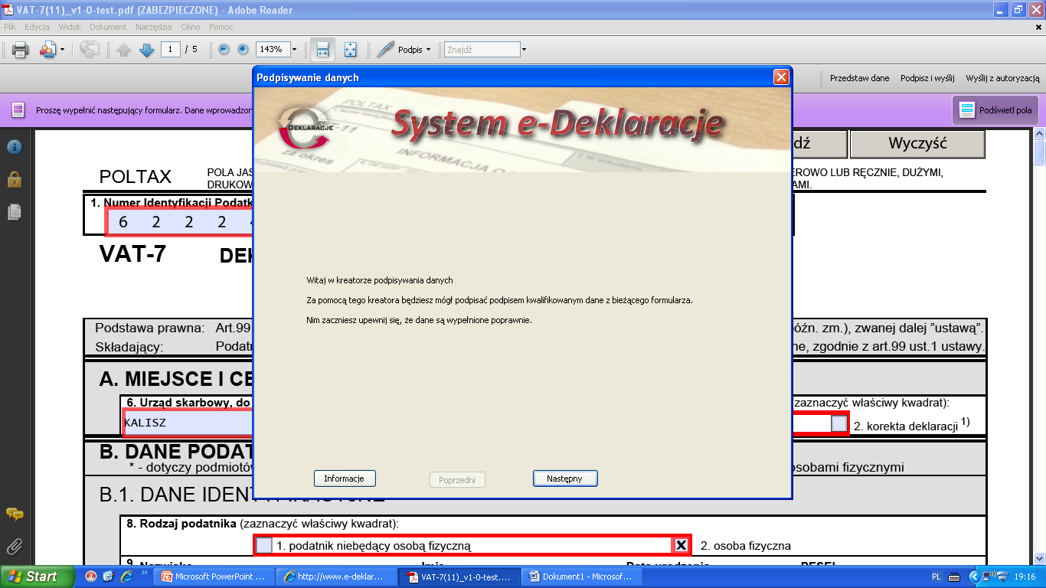Open the security padlock panel in sidebar
This screenshot has height=588, width=1046.
(x=15, y=179)
